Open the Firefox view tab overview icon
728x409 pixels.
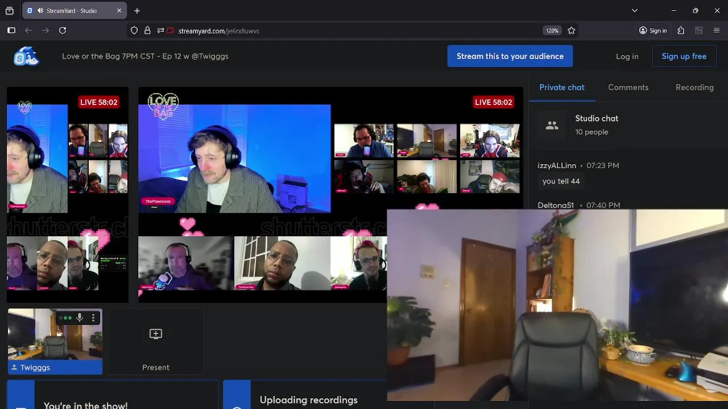coord(10,11)
